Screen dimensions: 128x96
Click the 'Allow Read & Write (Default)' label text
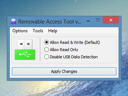coord(75,42)
